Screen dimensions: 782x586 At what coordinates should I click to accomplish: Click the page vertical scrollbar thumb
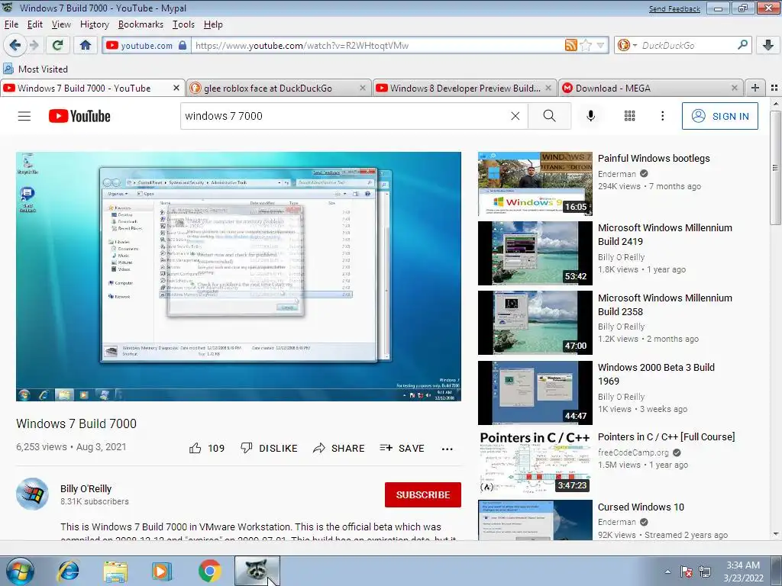(775, 168)
